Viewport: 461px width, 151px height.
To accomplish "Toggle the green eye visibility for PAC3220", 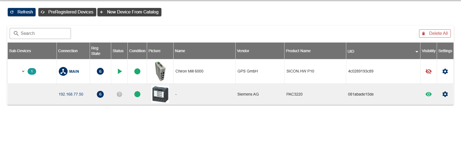I will (428, 94).
